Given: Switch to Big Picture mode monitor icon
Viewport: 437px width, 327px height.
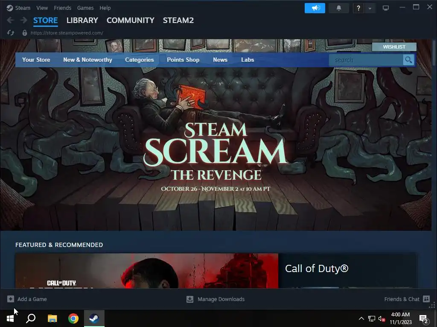Looking at the screenshot, I should (386, 8).
